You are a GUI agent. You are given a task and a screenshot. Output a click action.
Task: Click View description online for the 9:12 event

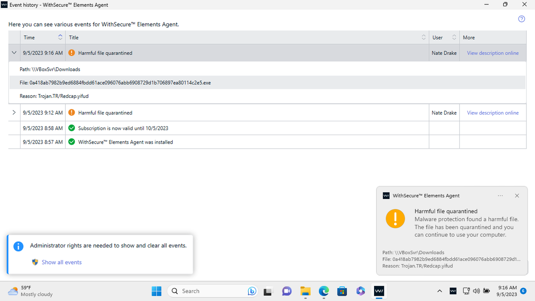(493, 112)
